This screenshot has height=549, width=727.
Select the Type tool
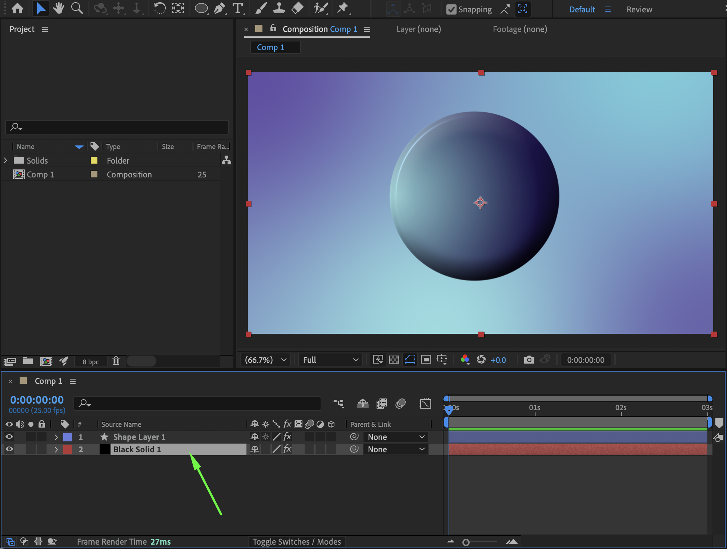click(x=237, y=8)
